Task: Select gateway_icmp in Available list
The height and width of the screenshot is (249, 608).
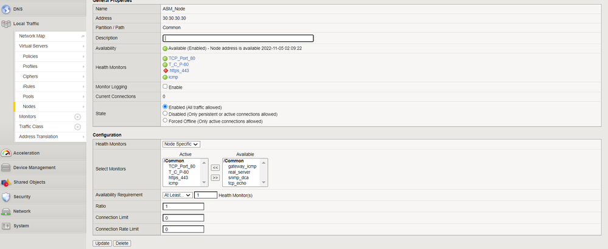Action: (242, 166)
